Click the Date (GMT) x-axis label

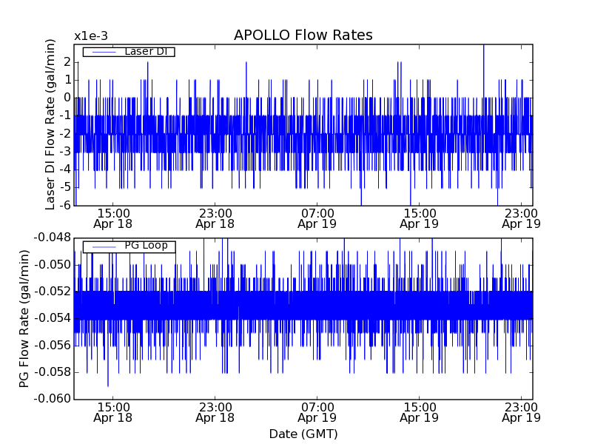pos(303,434)
